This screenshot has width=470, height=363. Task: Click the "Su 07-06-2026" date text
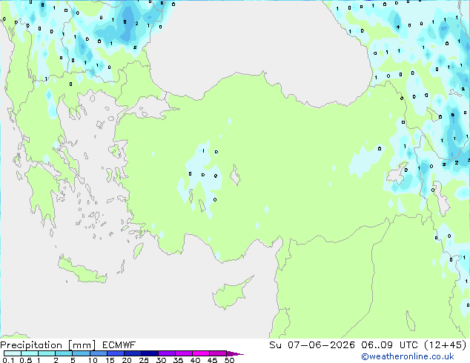[312, 345]
